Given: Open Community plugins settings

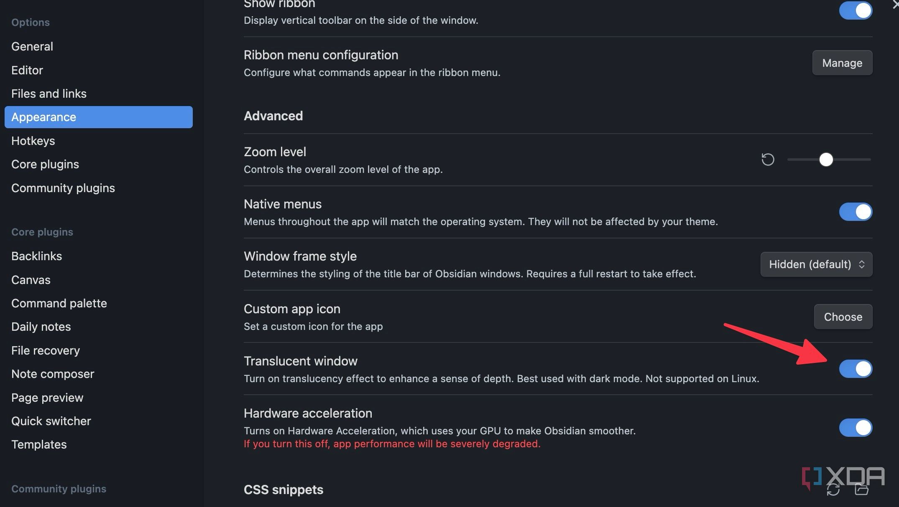Looking at the screenshot, I should 63,188.
